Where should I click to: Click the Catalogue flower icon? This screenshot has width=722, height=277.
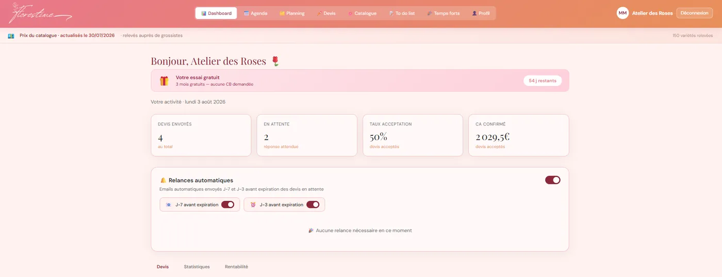point(350,13)
